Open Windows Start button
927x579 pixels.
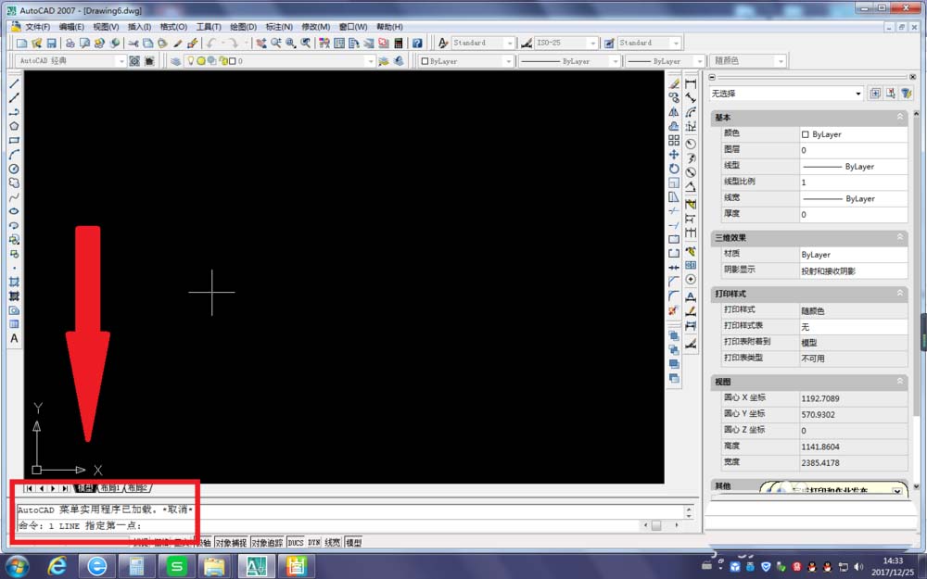click(x=17, y=566)
